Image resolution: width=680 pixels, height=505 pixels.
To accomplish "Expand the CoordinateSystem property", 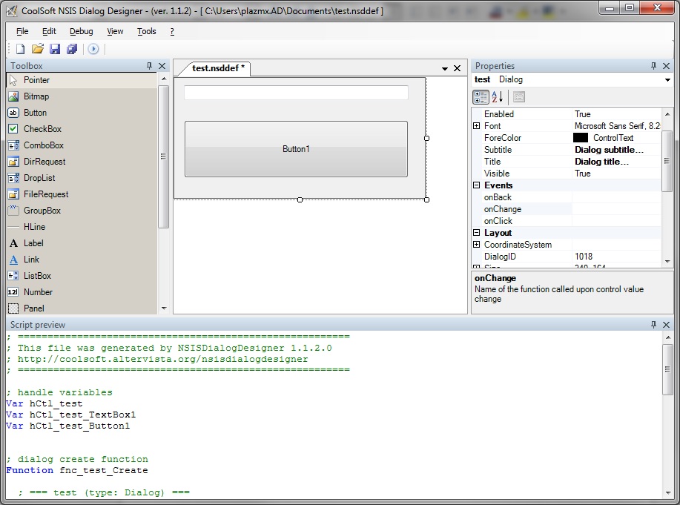I will [x=476, y=245].
